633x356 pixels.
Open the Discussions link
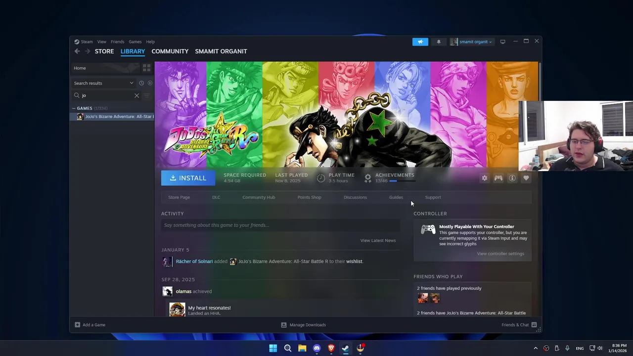pyautogui.click(x=355, y=197)
